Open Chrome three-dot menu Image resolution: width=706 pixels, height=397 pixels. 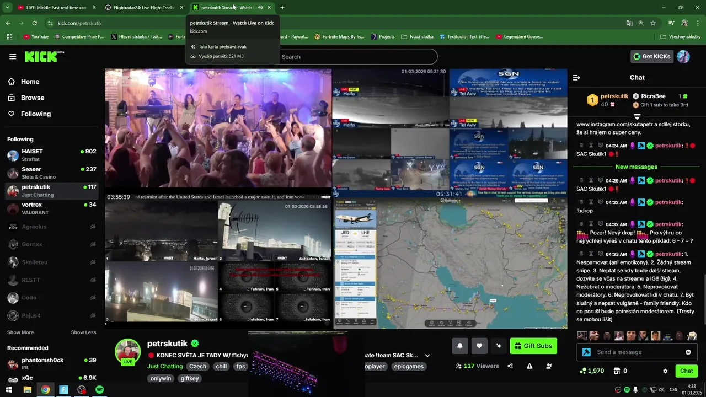click(x=698, y=23)
